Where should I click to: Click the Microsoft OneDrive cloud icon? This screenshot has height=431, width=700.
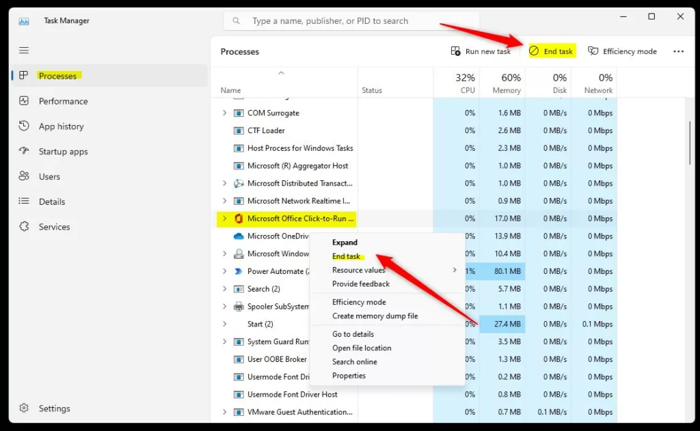pyautogui.click(x=239, y=236)
